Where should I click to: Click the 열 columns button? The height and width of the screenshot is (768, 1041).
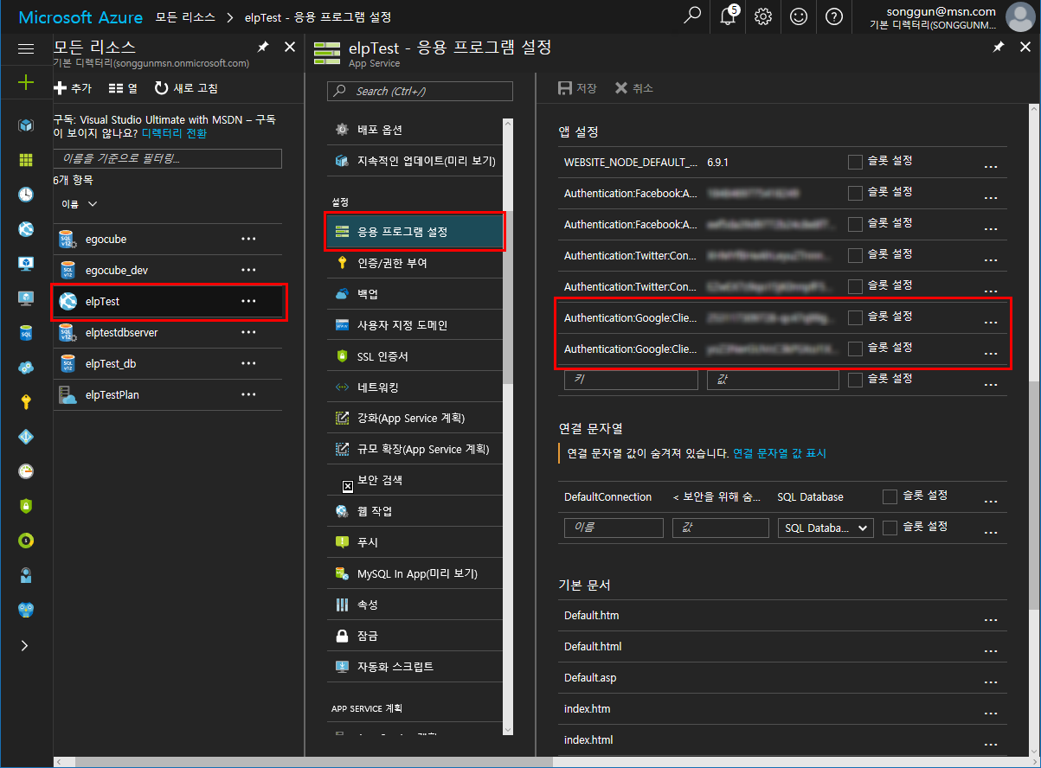point(123,88)
